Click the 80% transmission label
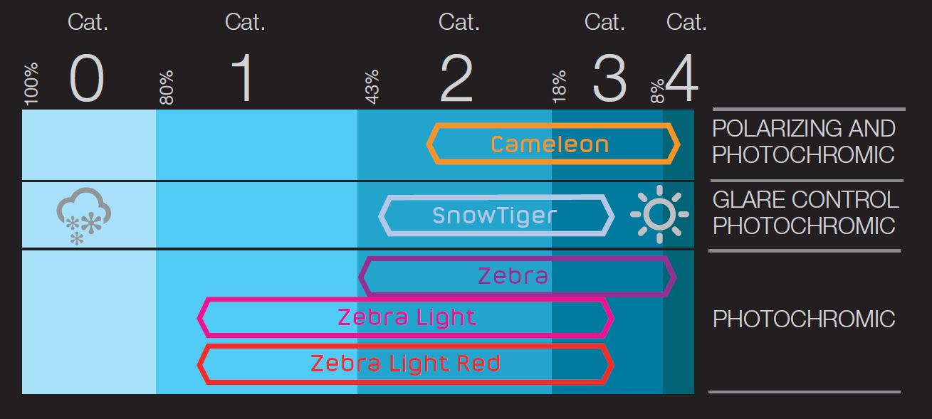Image resolution: width=932 pixels, height=419 pixels. pyautogui.click(x=167, y=88)
